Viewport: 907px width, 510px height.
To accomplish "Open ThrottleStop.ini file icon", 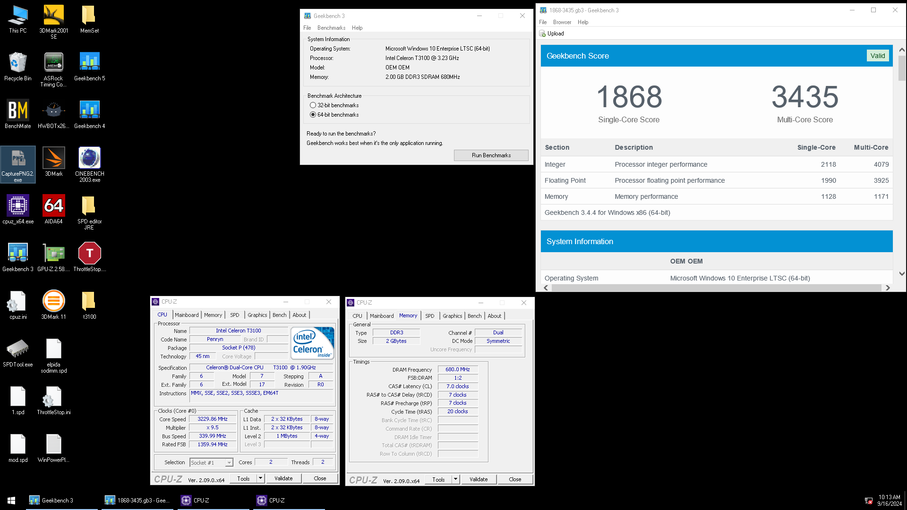I will click(x=53, y=400).
